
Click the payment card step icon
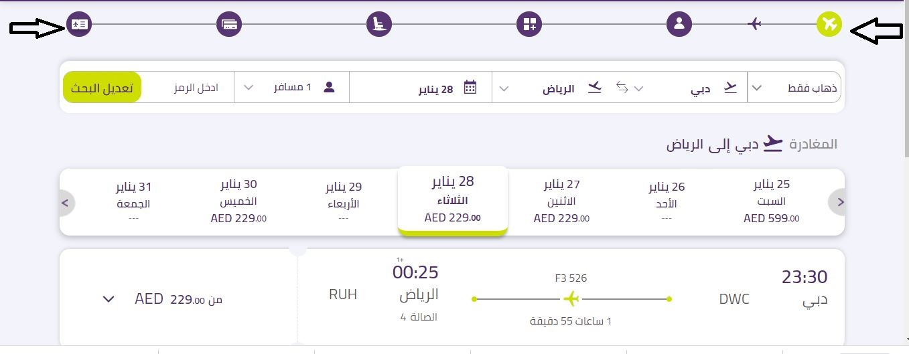pos(228,25)
